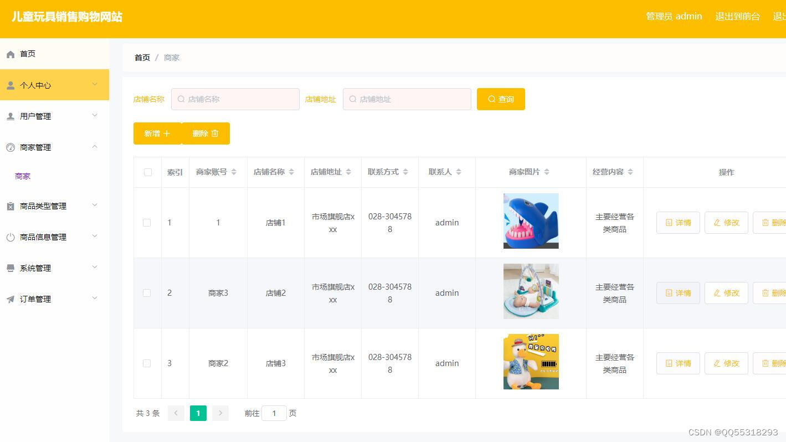Sort by 商家账号 column arrows
The height and width of the screenshot is (442, 786).
pyautogui.click(x=234, y=172)
